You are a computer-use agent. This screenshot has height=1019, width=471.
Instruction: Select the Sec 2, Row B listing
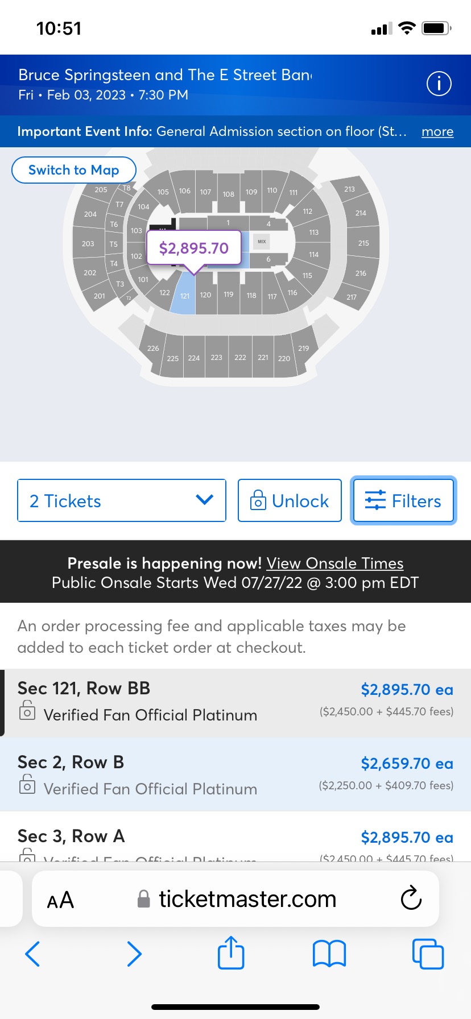point(235,774)
